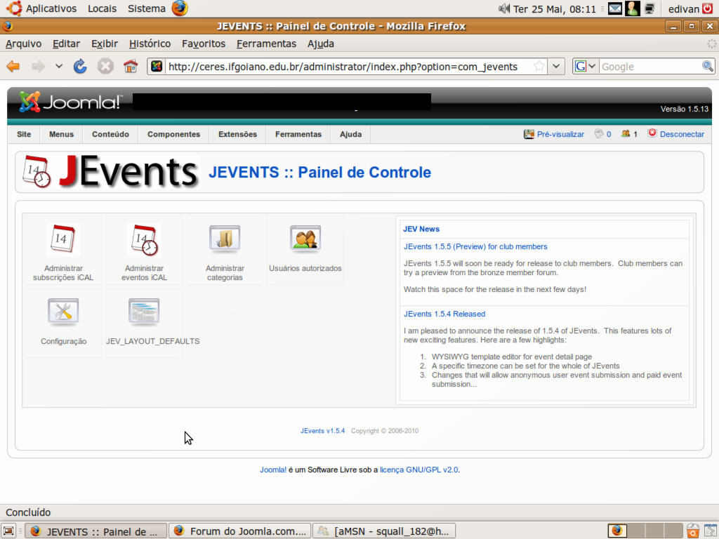This screenshot has height=539, width=719.
Task: Open the Firefox Histórico menu
Action: [x=150, y=44]
